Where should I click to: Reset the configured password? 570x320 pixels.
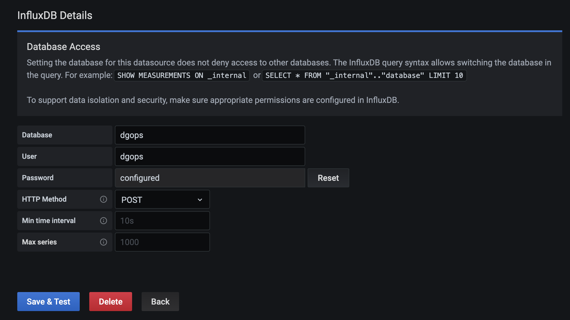tap(328, 178)
